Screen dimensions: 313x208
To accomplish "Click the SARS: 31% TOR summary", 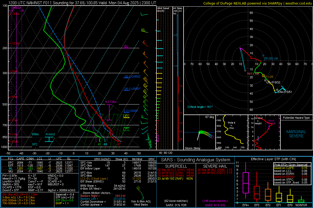I will pos(176,205).
